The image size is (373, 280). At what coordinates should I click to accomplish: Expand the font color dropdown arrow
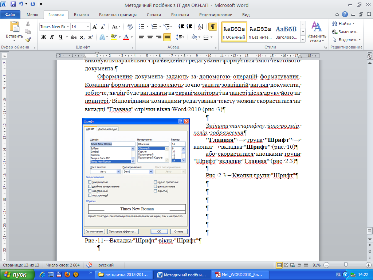131,37
